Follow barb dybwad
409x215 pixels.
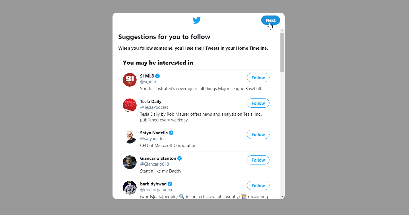(258, 185)
